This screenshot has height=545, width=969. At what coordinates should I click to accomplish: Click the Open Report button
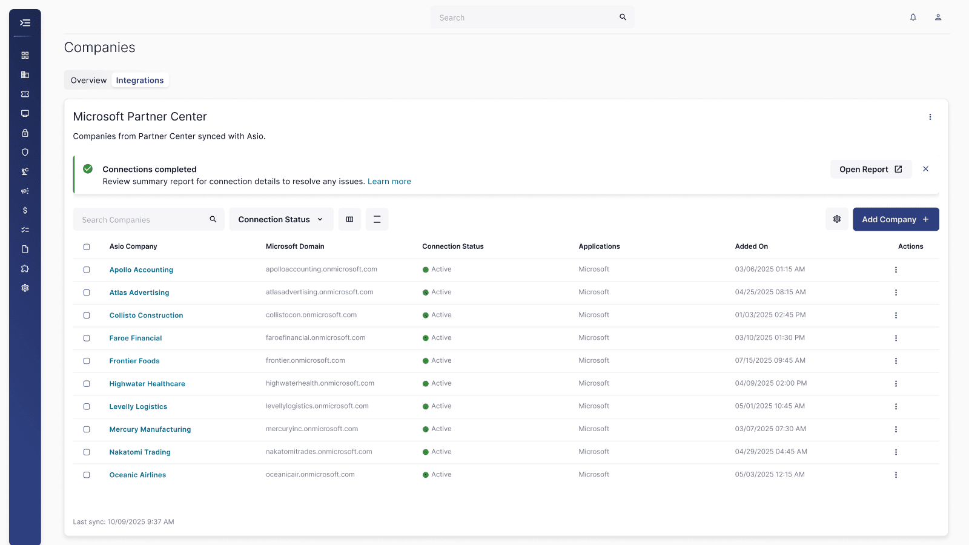[x=871, y=170]
